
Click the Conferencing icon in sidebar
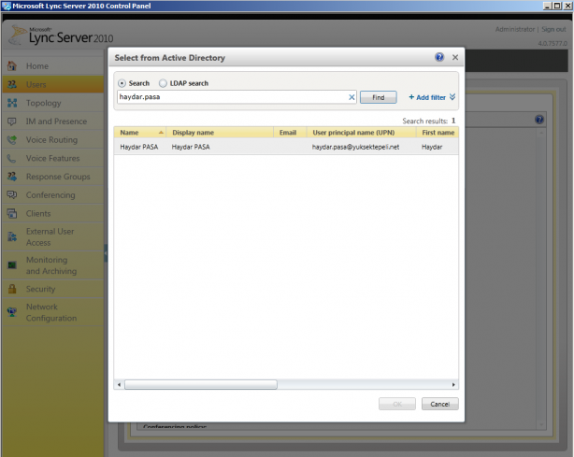(x=12, y=195)
